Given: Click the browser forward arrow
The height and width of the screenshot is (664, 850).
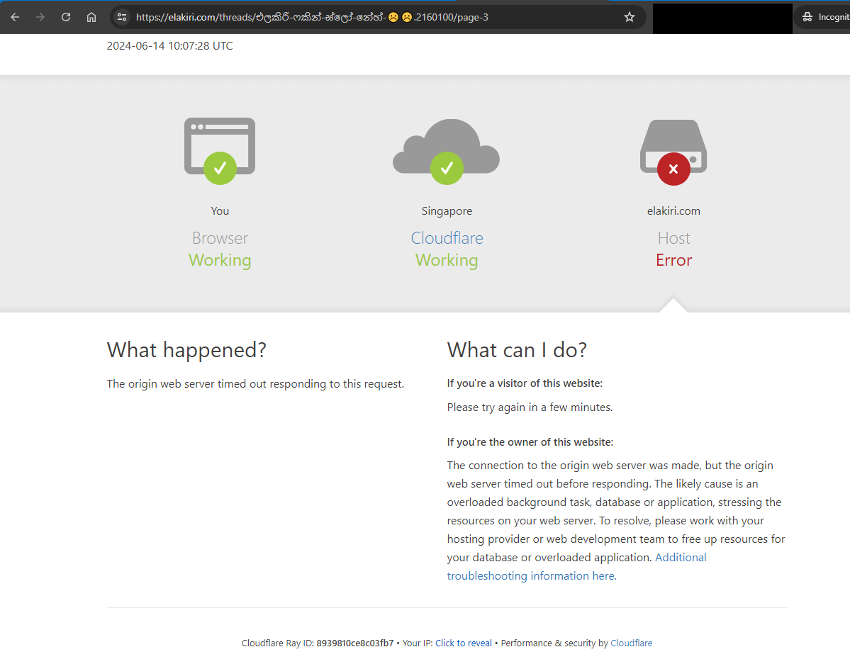Looking at the screenshot, I should [40, 17].
